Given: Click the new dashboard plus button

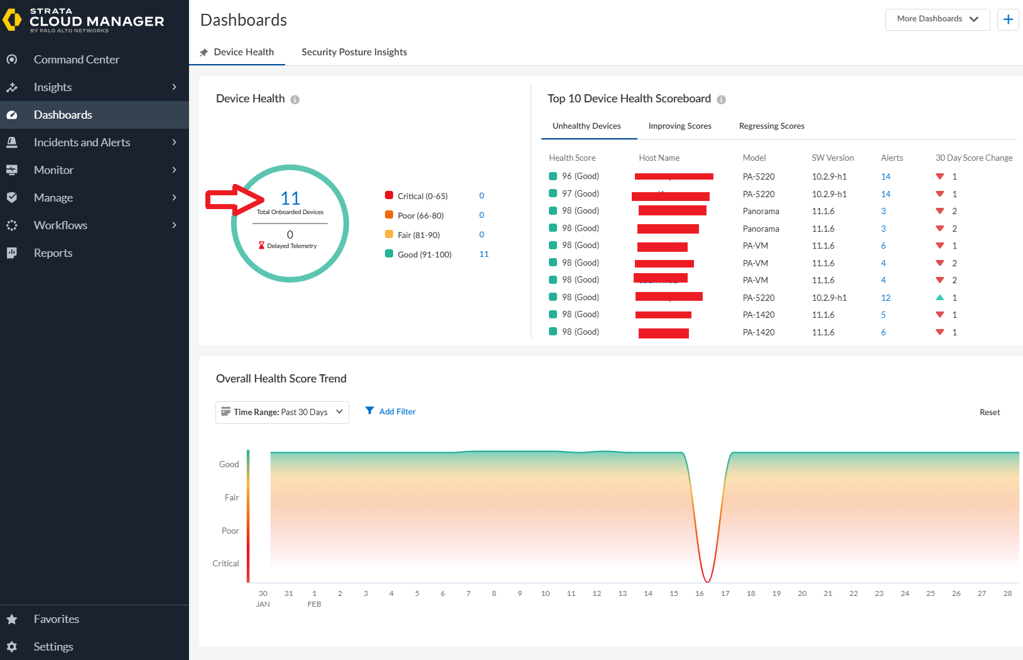Looking at the screenshot, I should coord(1008,19).
